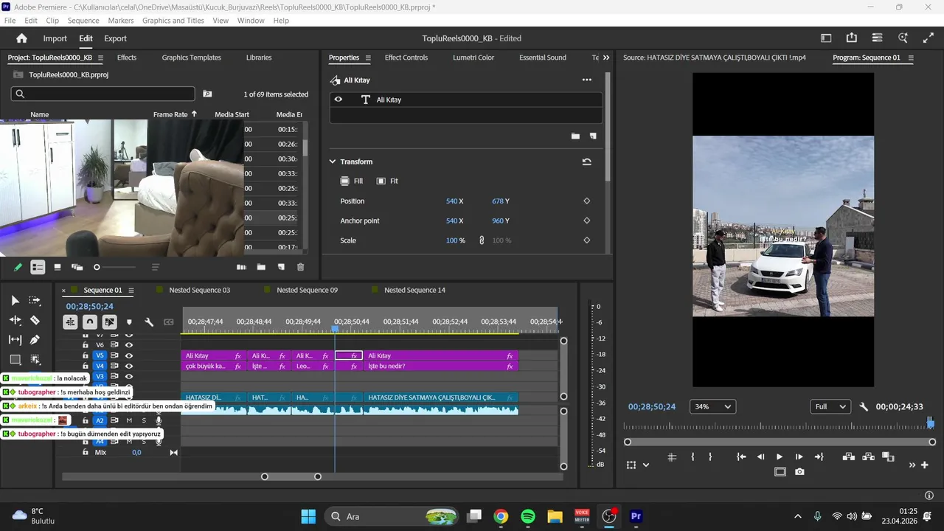Screen dimensions: 944x531
Task: Click the Export Frame camera icon
Action: pos(799,472)
